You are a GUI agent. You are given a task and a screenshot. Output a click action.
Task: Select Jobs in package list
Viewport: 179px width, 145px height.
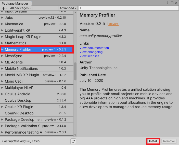pyautogui.click(x=37, y=18)
